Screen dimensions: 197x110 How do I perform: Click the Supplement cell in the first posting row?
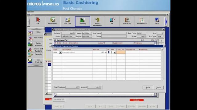coord(132,52)
